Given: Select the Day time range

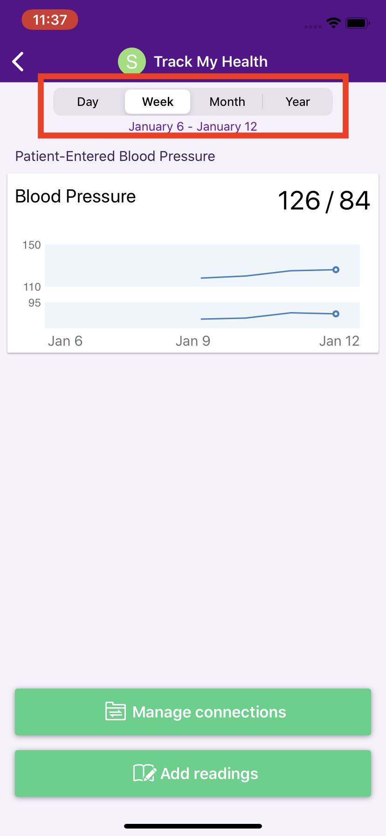Looking at the screenshot, I should (88, 102).
